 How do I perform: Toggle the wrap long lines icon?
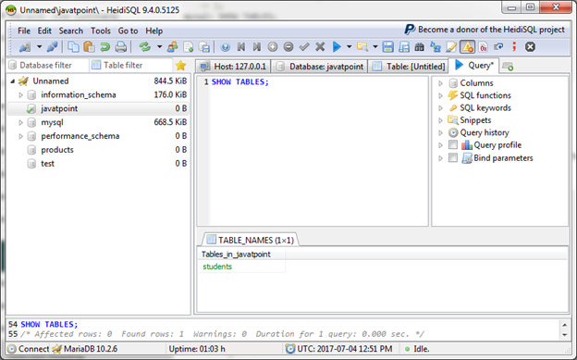(498, 47)
